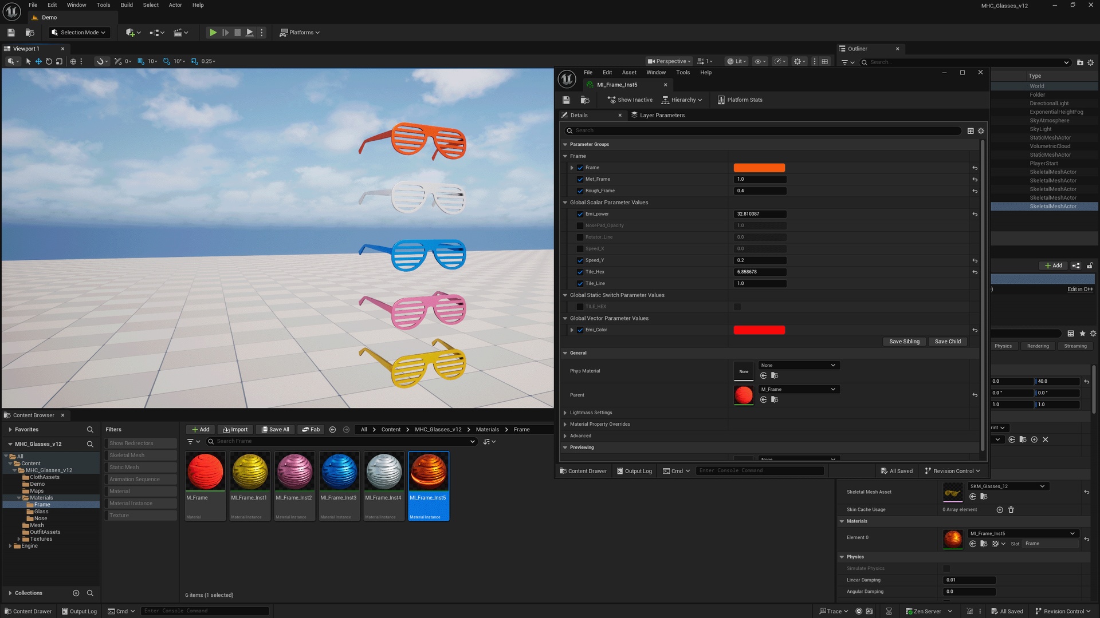
Task: Open the Platforms dropdown
Action: coord(299,33)
